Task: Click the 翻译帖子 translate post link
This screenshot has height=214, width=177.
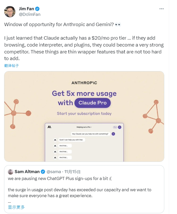Action: (12, 66)
